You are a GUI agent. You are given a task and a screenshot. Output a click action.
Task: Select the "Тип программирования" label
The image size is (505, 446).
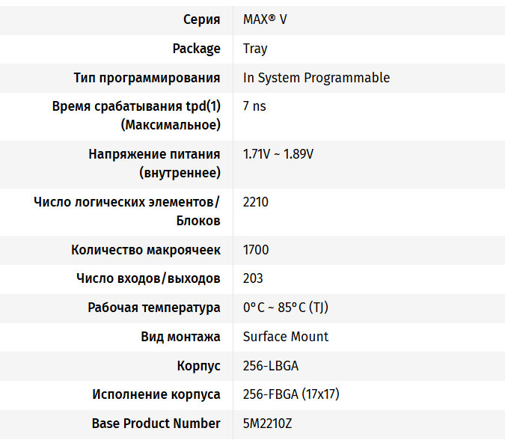point(147,78)
